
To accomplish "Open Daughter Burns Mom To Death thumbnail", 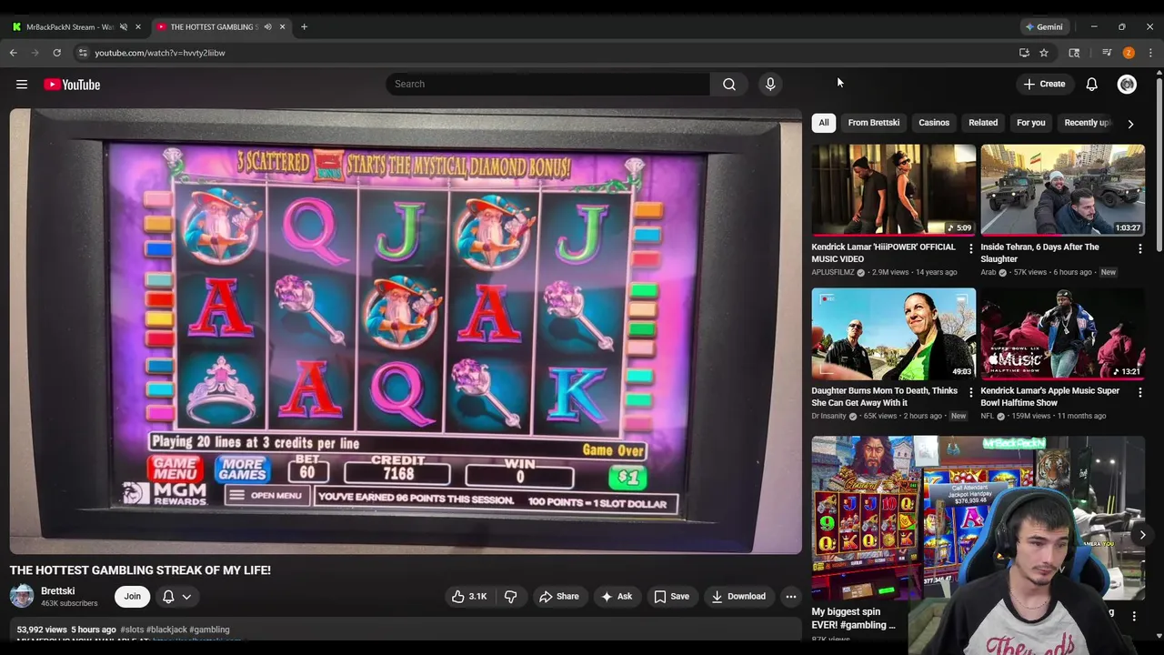I will click(x=894, y=334).
